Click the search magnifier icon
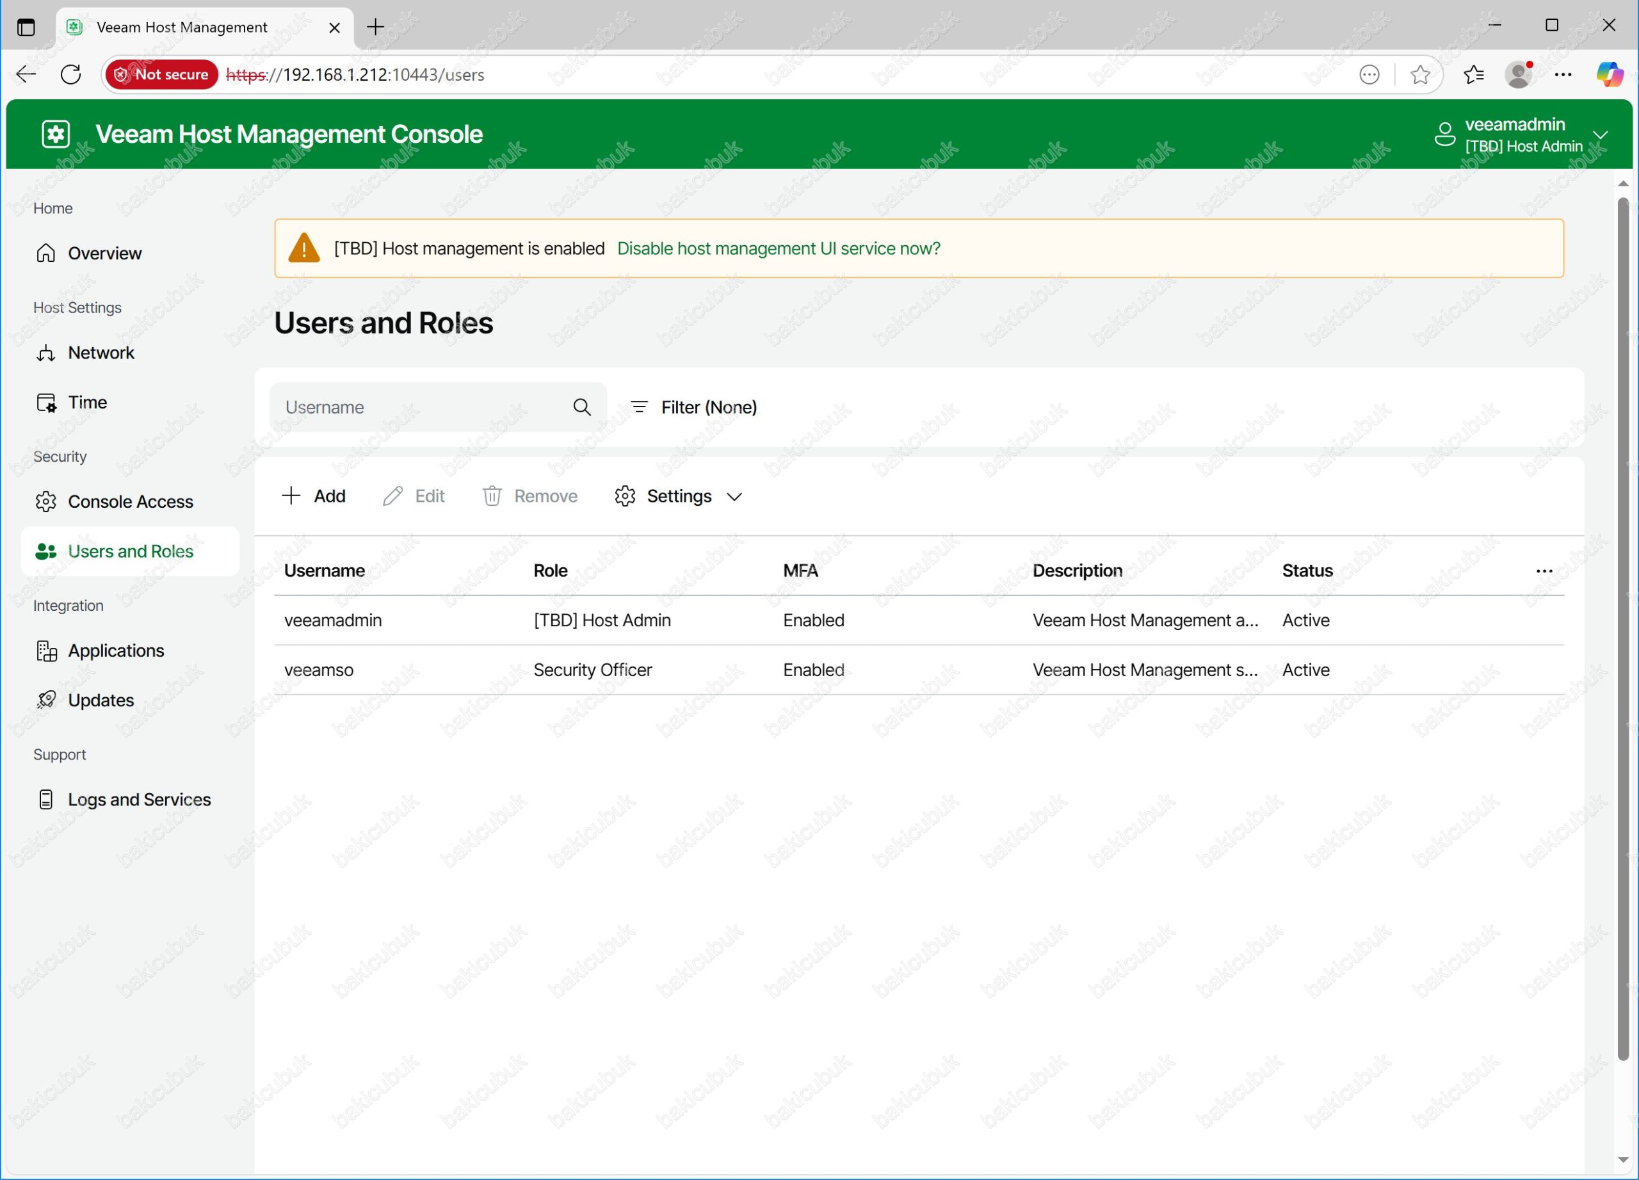The image size is (1639, 1180). 582,408
